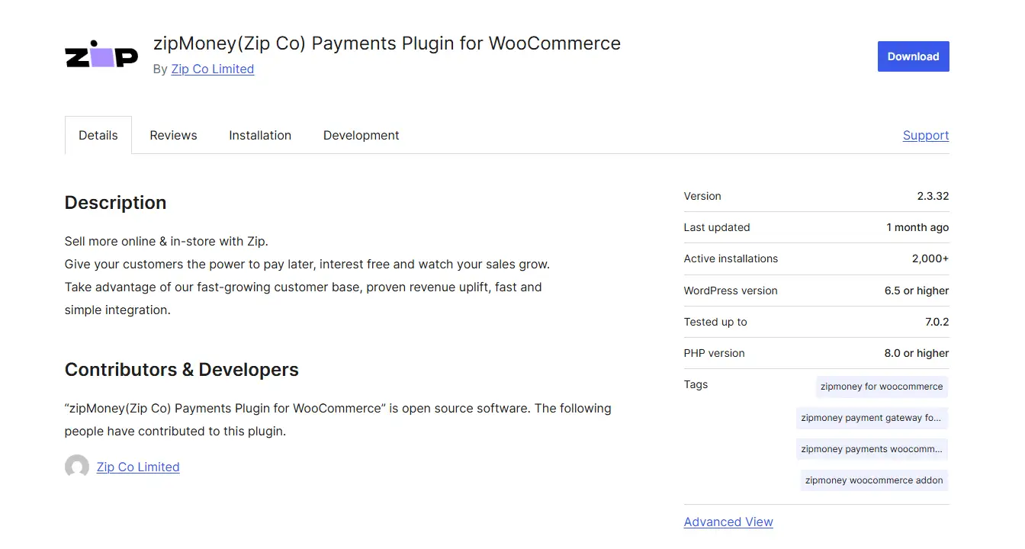Viewport: 1025px width, 549px height.
Task: Select the 'zipmoney for woocommerce' tag
Action: [x=882, y=387]
